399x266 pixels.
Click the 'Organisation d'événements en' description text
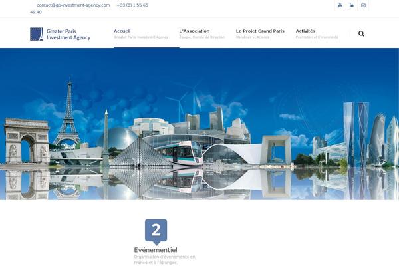point(165,257)
